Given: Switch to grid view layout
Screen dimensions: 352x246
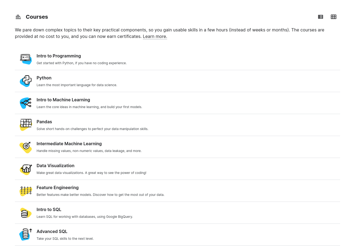Looking at the screenshot, I should coord(334,17).
